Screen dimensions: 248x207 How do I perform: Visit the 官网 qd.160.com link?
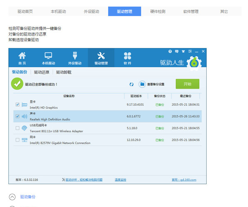click(184, 180)
